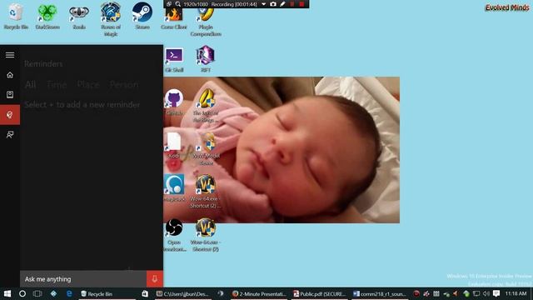Open the koala-face desktop shortcut
The image size is (533, 300).
(x=79, y=16)
